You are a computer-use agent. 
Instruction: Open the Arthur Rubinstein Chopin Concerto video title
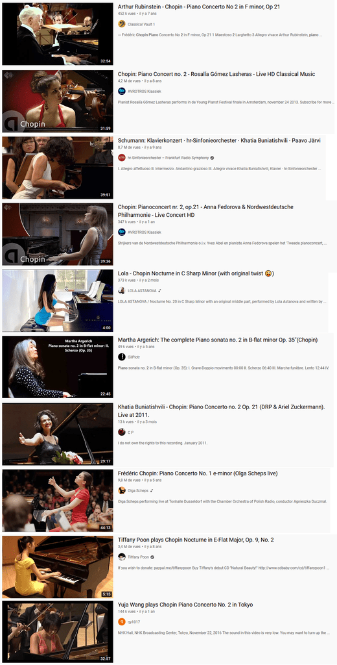tap(199, 6)
